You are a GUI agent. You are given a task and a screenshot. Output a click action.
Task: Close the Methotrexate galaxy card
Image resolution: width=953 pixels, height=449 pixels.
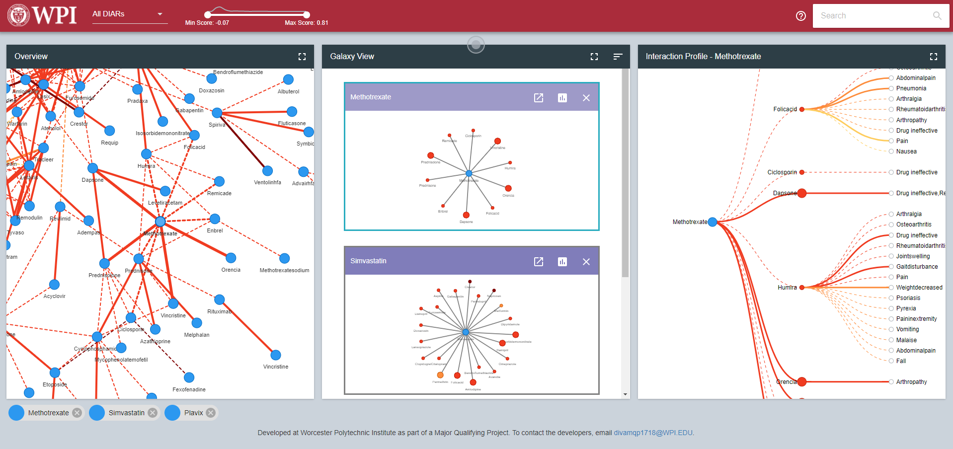586,97
